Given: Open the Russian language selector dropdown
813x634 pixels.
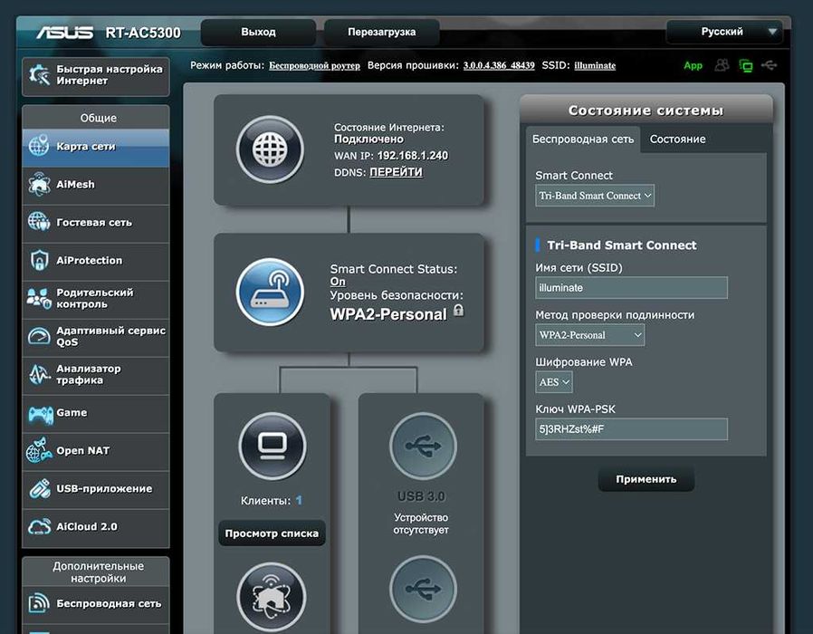Looking at the screenshot, I should [723, 32].
